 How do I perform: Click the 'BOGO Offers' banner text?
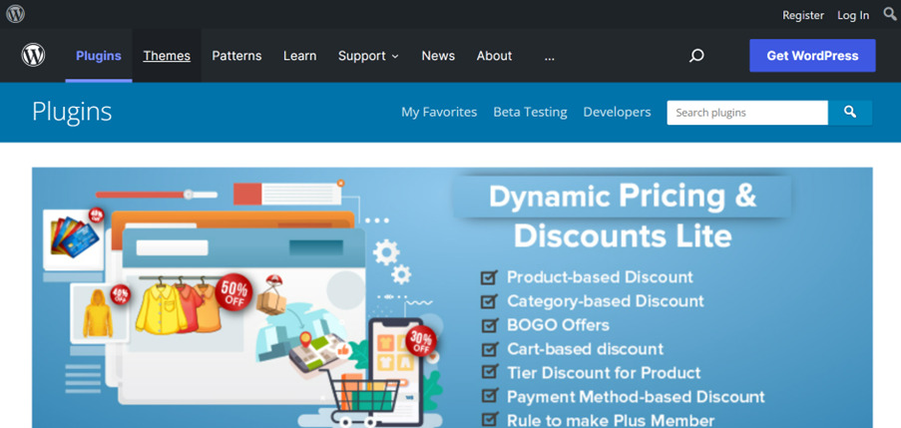pyautogui.click(x=558, y=325)
